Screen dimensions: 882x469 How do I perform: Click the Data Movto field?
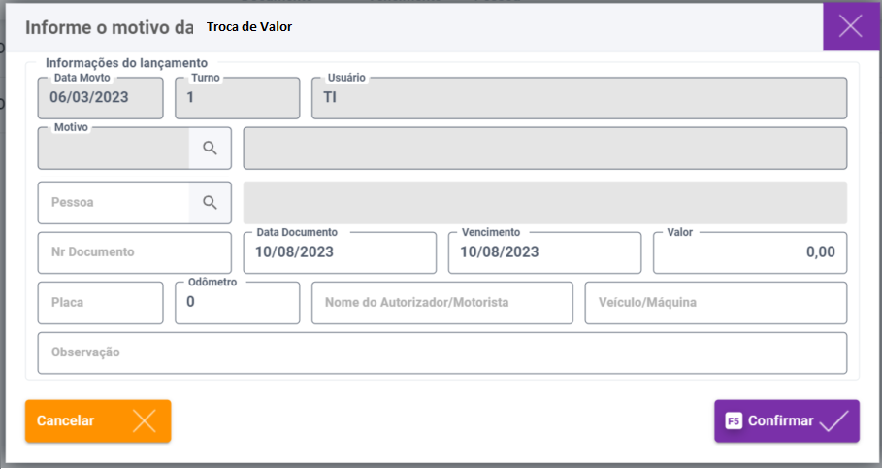[x=100, y=97]
